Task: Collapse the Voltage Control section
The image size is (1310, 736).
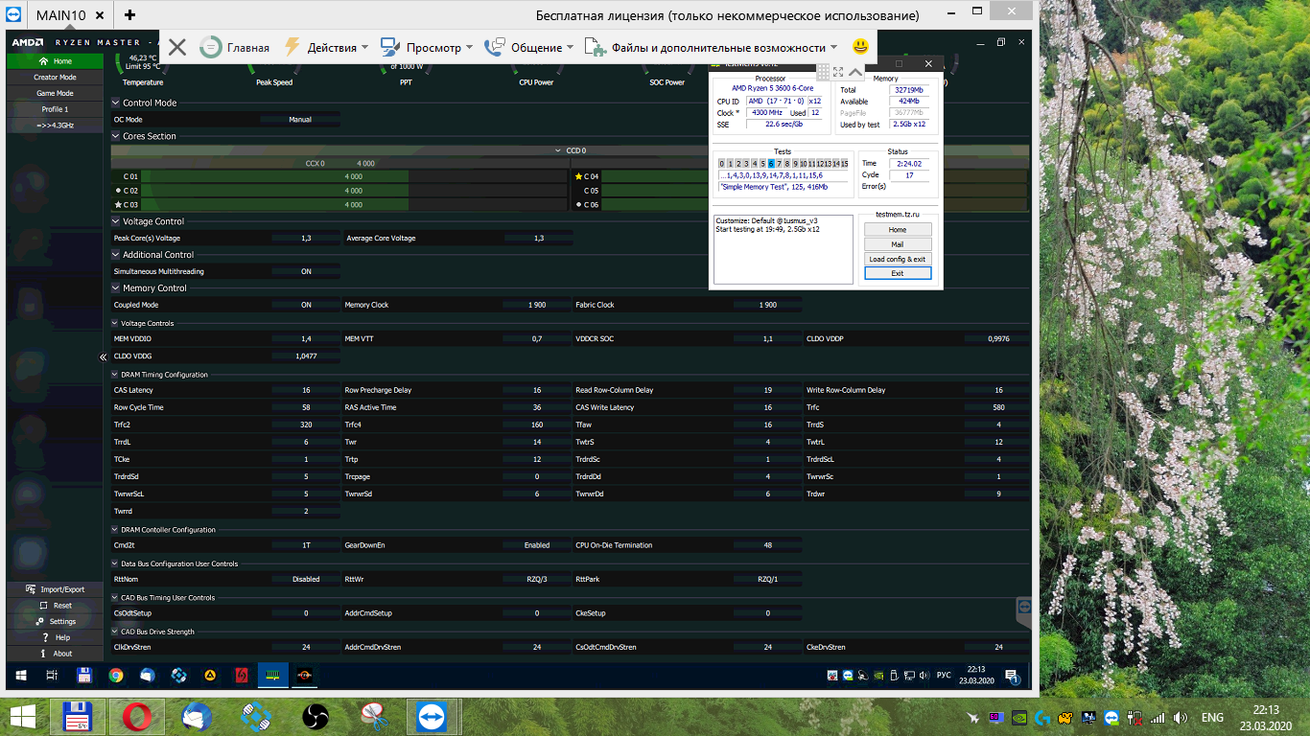Action: click(x=116, y=221)
